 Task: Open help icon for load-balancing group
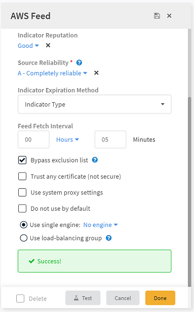(109, 238)
